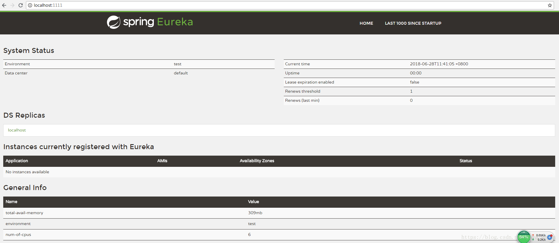Click the site info icon in address bar

(x=30, y=5)
